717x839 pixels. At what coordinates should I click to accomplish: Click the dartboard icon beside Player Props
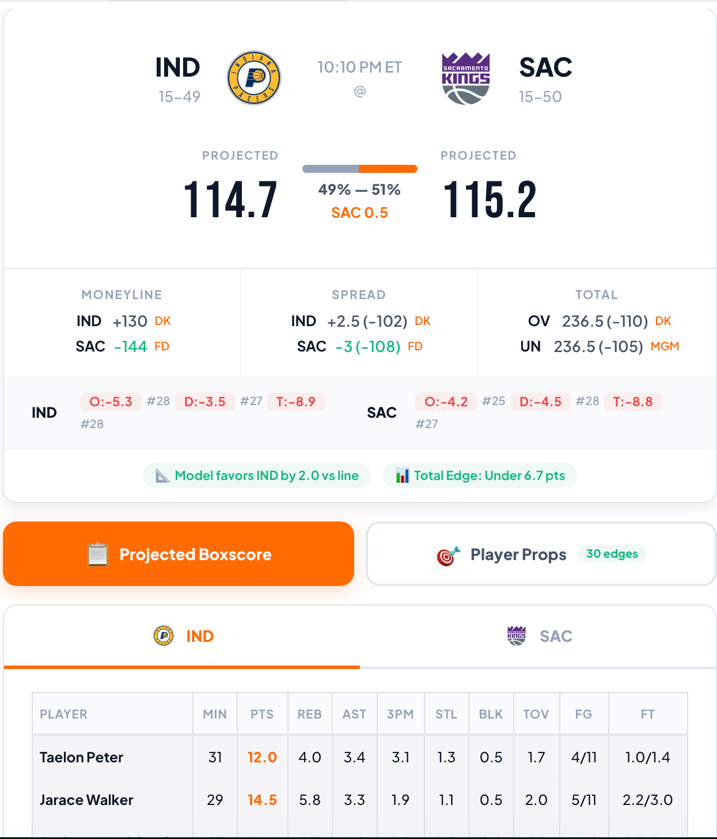pyautogui.click(x=449, y=555)
